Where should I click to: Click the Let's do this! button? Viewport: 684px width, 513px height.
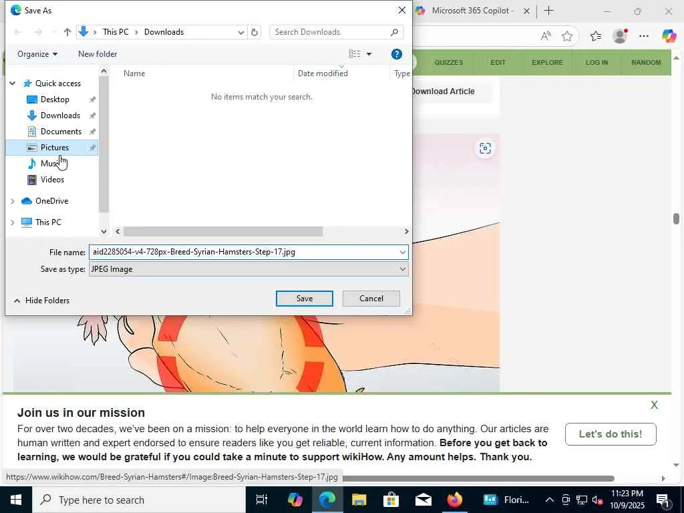point(611,434)
